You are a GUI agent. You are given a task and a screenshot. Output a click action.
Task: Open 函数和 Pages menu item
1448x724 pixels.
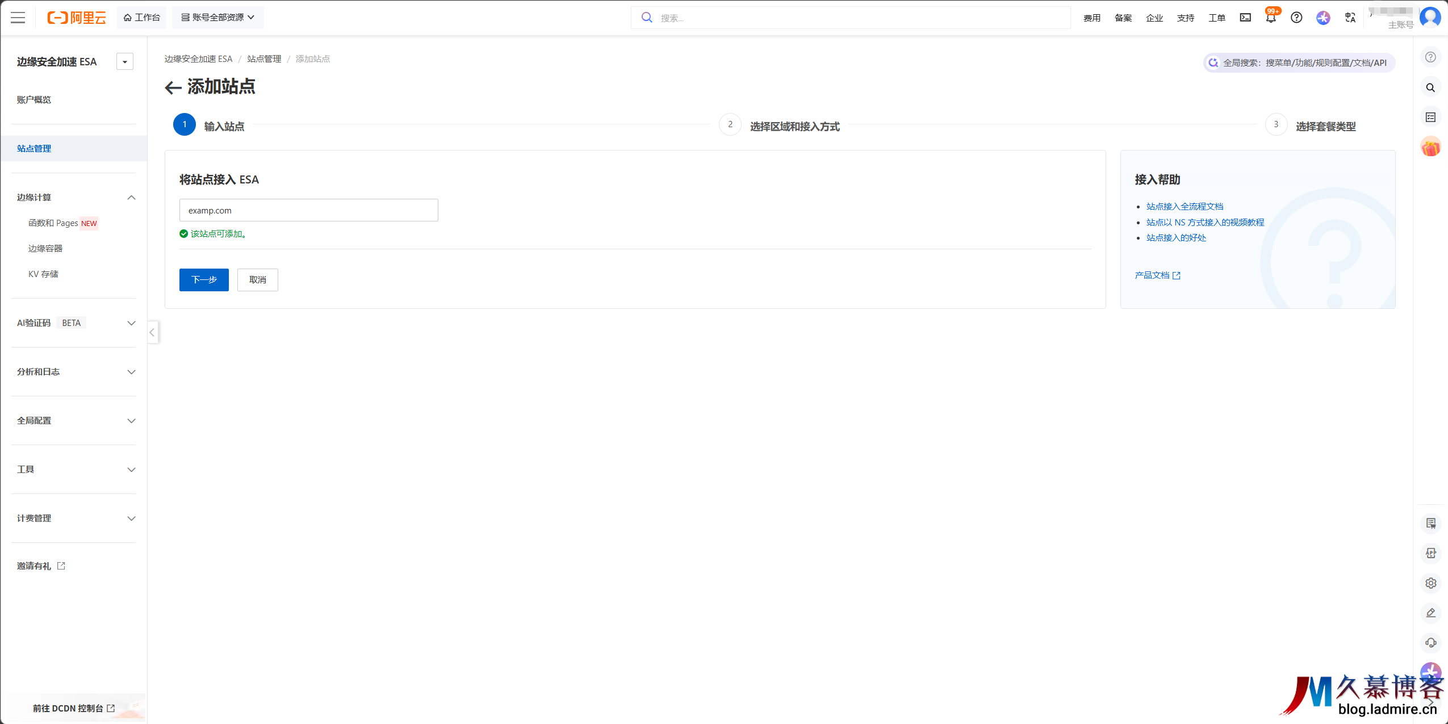click(x=53, y=223)
